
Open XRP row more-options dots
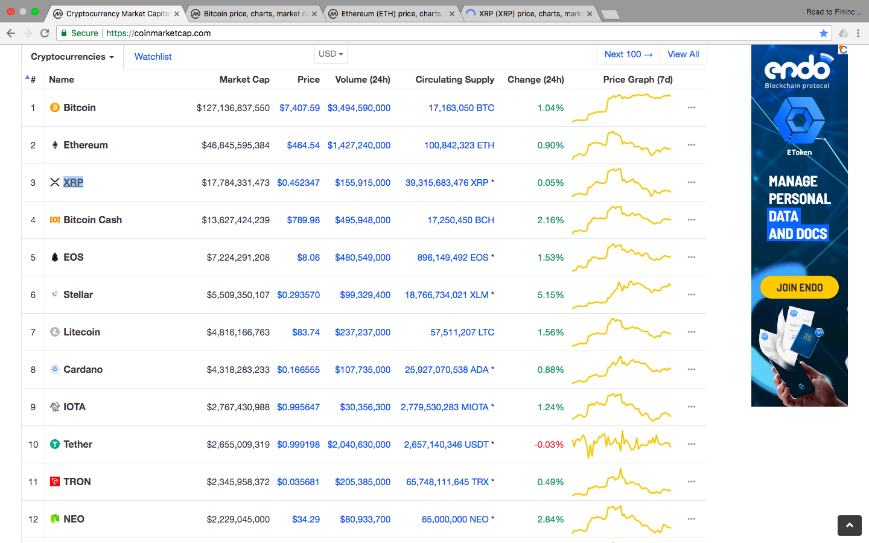pos(692,183)
